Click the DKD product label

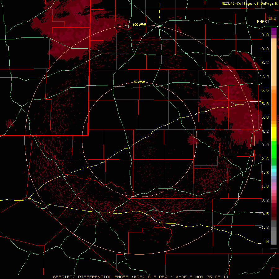pos(272,18)
